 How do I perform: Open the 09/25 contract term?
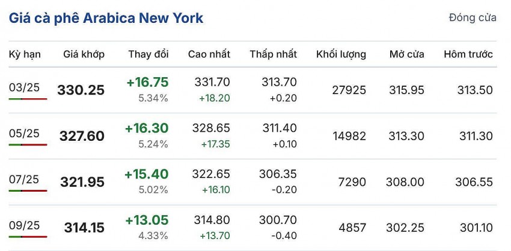[x=24, y=225]
